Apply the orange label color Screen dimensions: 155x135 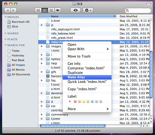point(79,102)
